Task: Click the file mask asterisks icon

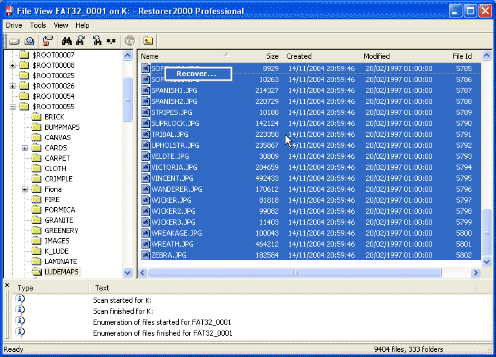Action: point(111,41)
